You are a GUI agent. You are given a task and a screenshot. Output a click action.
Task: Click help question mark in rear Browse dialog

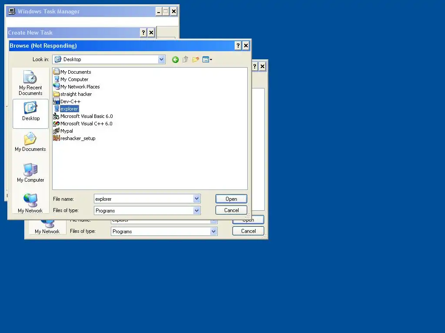click(255, 66)
